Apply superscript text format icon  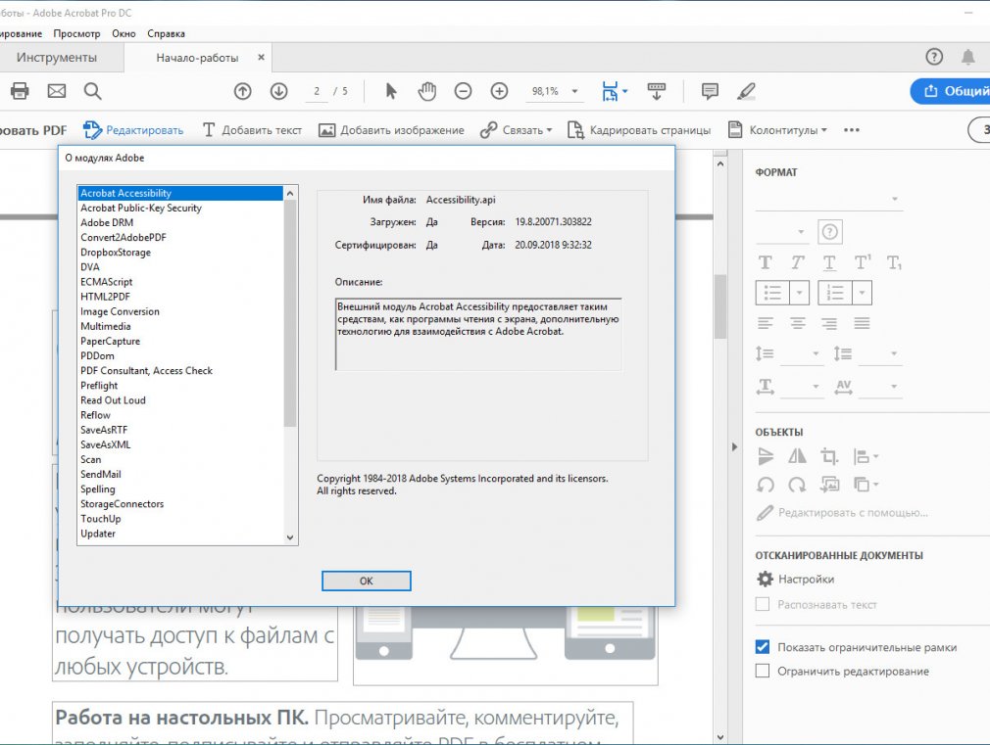pos(862,262)
